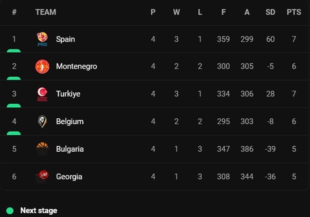Click Belgium's lion shield logo
The height and width of the screenshot is (217, 310).
click(42, 122)
